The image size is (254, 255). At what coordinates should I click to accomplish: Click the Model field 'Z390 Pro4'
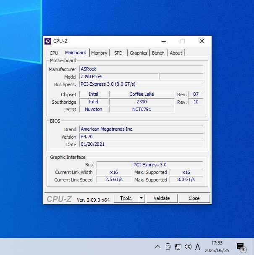119,76
